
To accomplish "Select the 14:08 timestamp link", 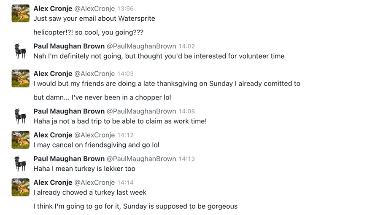I will 186,111.
